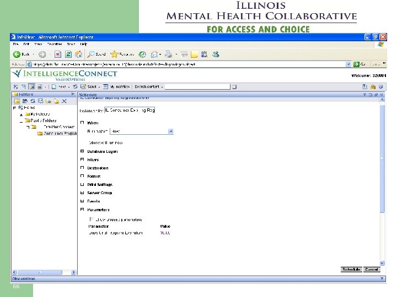Click the Help icon at the InfoView toolbar's far right
This screenshot has width=397, height=297.
click(x=381, y=87)
